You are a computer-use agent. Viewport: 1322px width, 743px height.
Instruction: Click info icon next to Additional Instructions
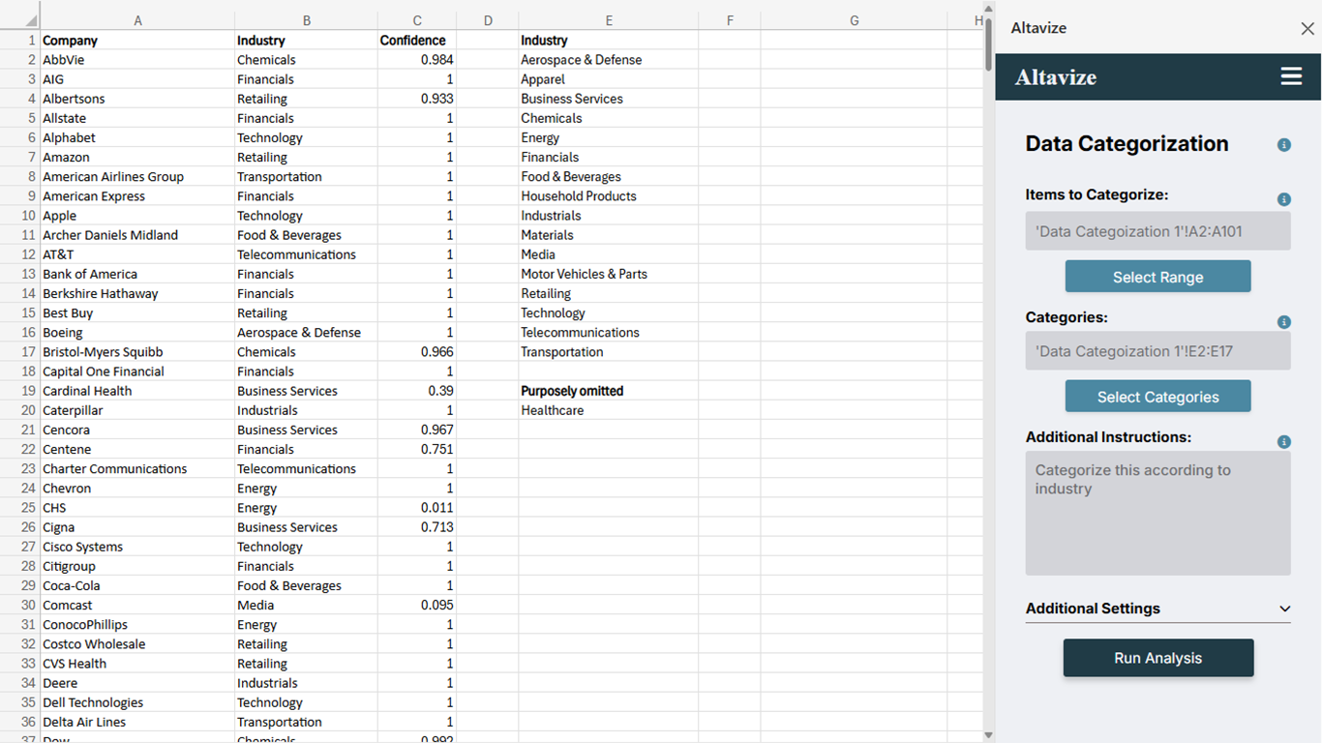point(1284,442)
